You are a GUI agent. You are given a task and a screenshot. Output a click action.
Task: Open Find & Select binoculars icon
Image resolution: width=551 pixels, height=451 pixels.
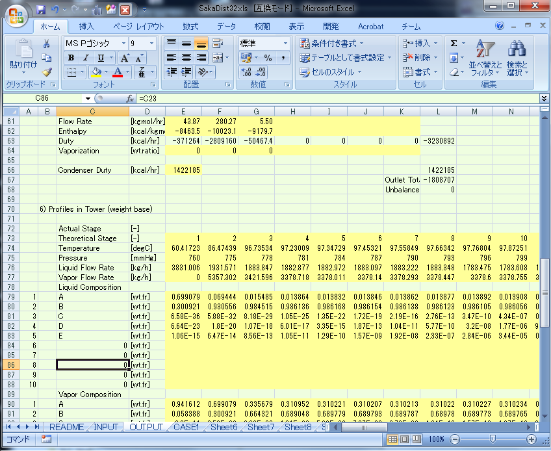click(517, 49)
